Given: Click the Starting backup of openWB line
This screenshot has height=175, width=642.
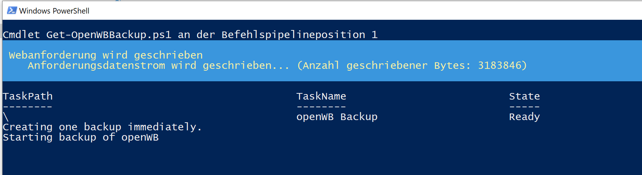Looking at the screenshot, I should click(81, 137).
